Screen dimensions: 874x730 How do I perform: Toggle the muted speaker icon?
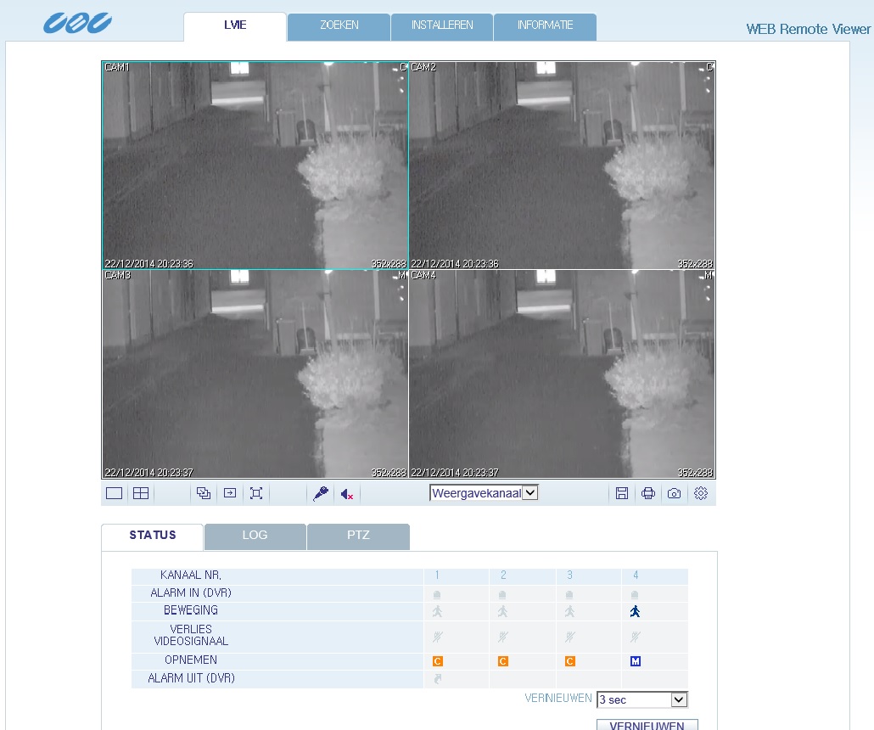click(347, 494)
